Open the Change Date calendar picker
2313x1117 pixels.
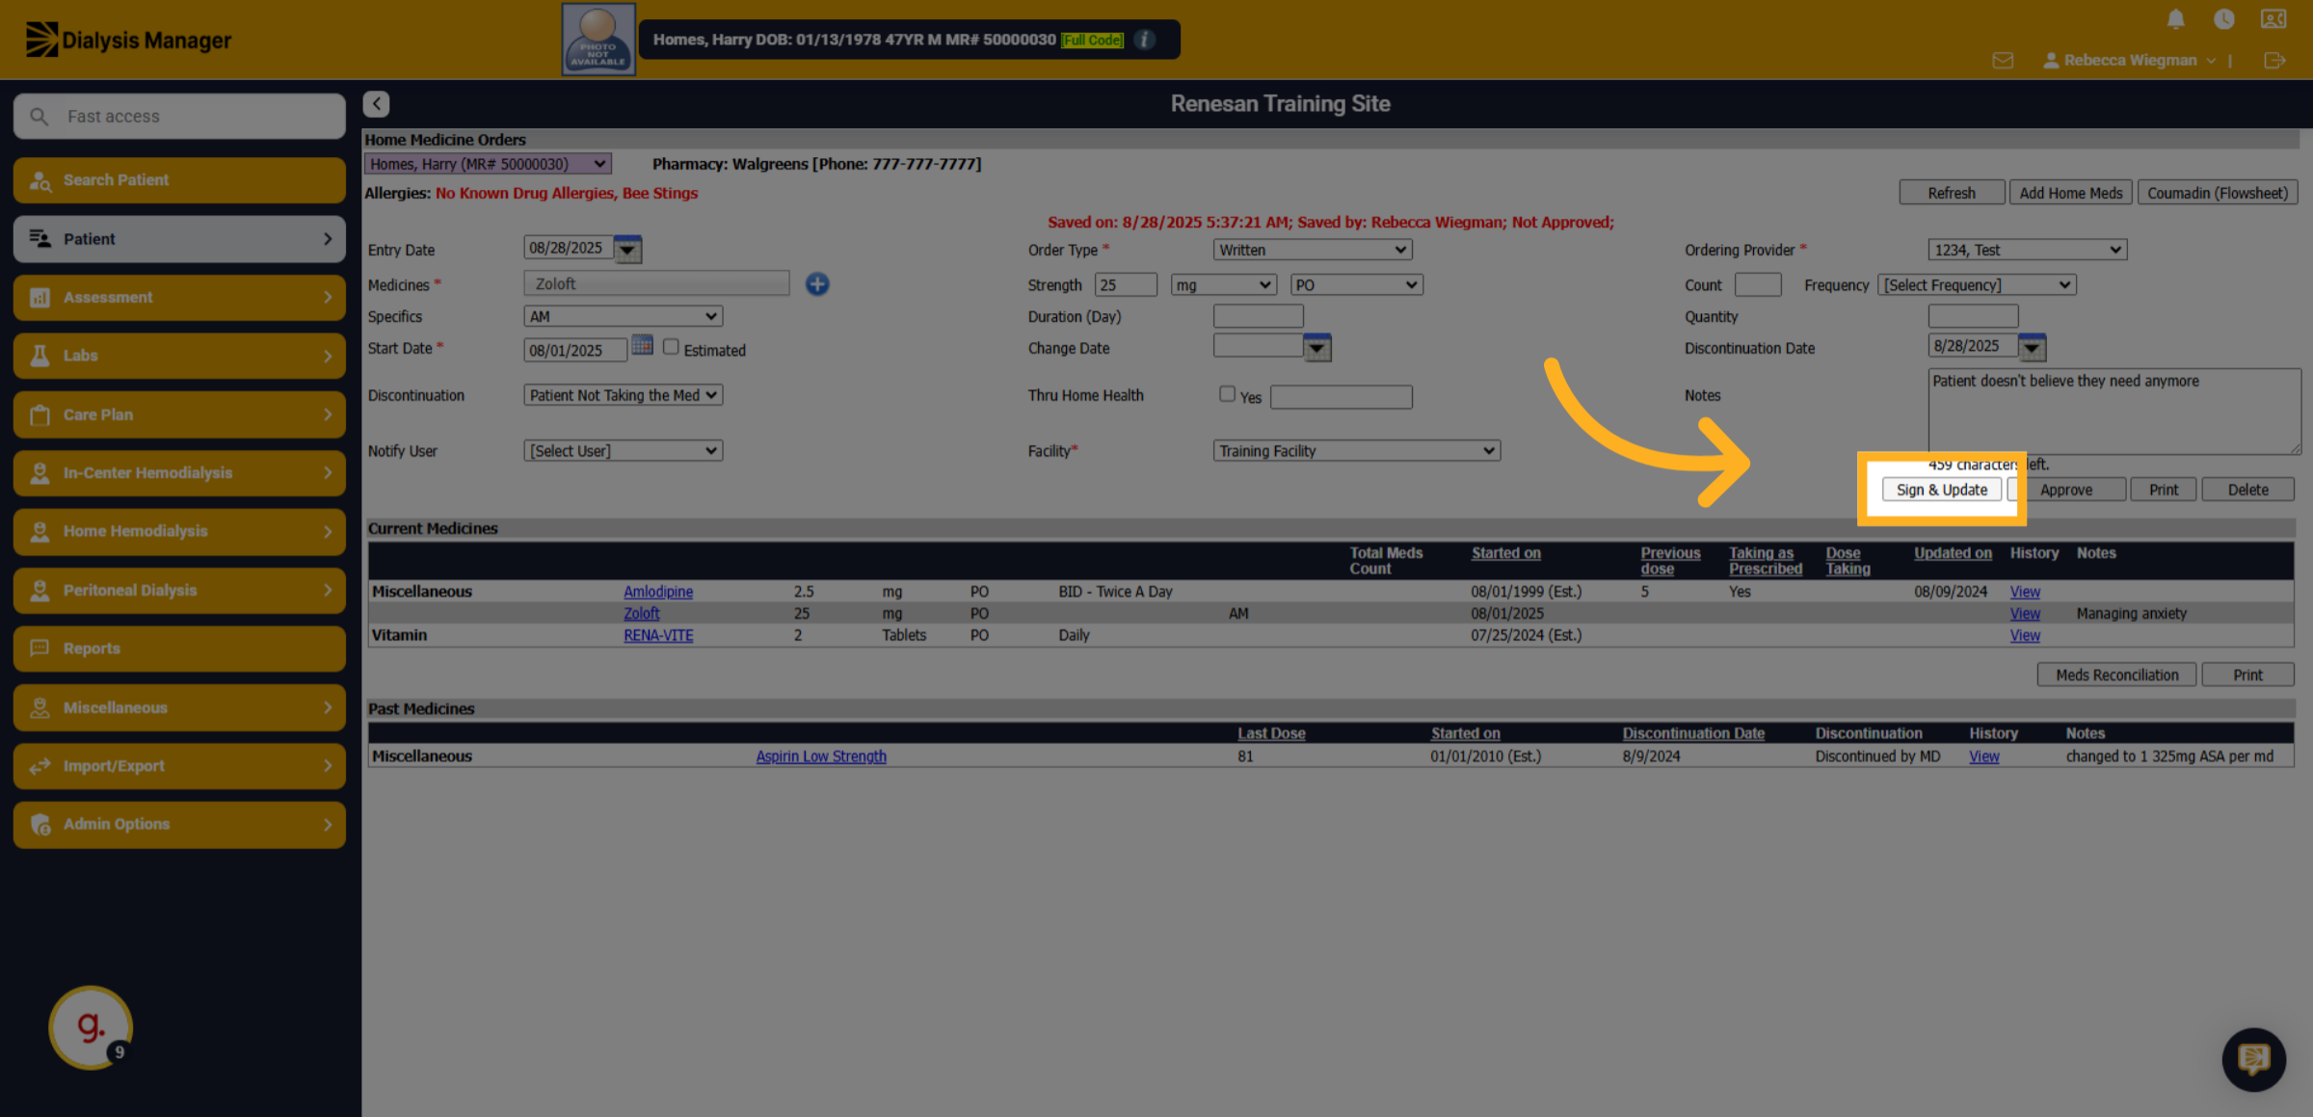coord(1316,347)
